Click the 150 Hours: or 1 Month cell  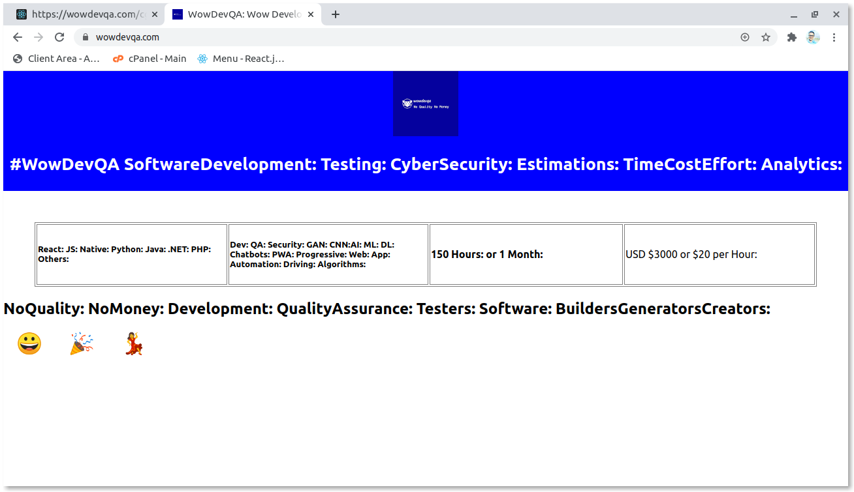tap(526, 254)
